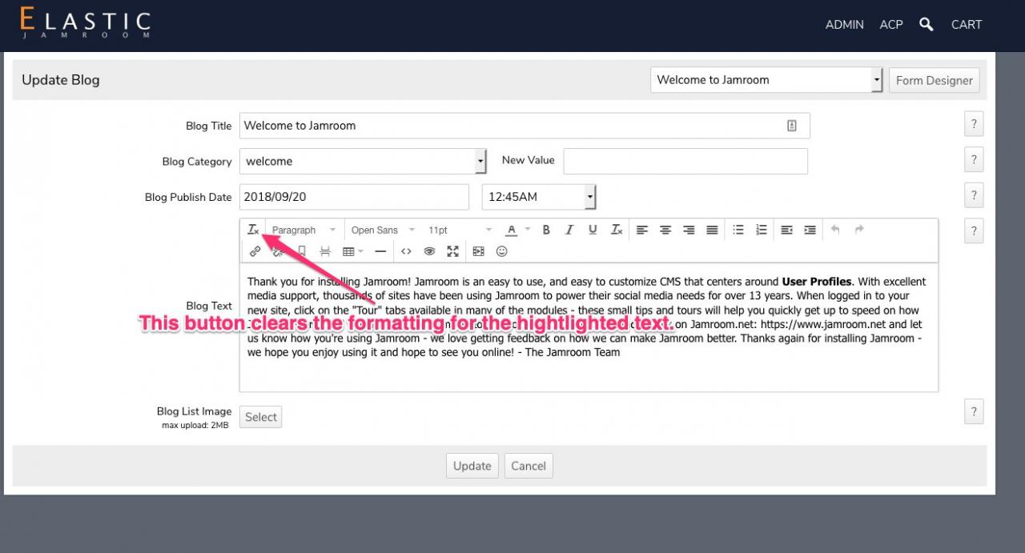1025x553 pixels.
Task: Click the Underline icon in the editor
Action: click(593, 230)
